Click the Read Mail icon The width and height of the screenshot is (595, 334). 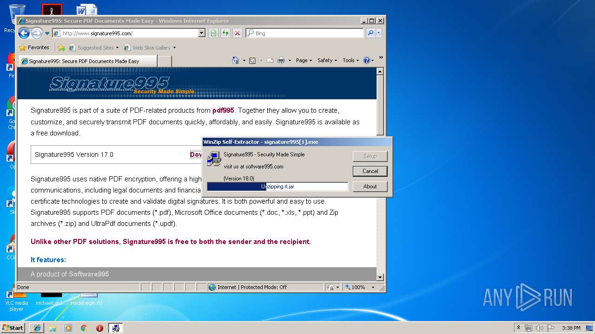[270, 60]
